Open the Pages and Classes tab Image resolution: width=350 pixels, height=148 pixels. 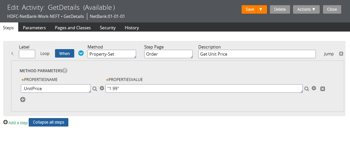73,28
